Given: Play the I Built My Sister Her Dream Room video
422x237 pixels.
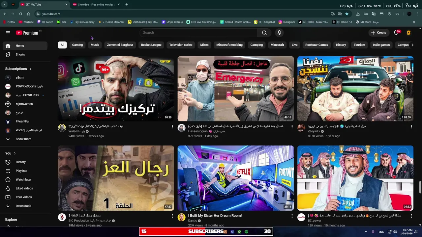Looking at the screenshot, I should tap(236, 178).
